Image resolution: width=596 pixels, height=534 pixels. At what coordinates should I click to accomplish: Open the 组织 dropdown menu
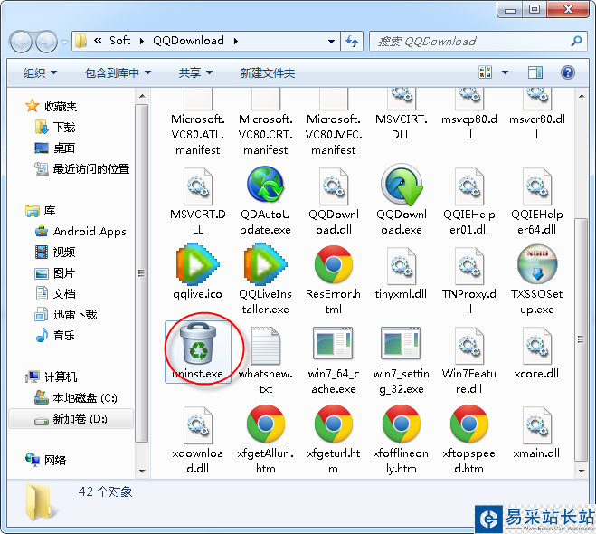[x=40, y=72]
